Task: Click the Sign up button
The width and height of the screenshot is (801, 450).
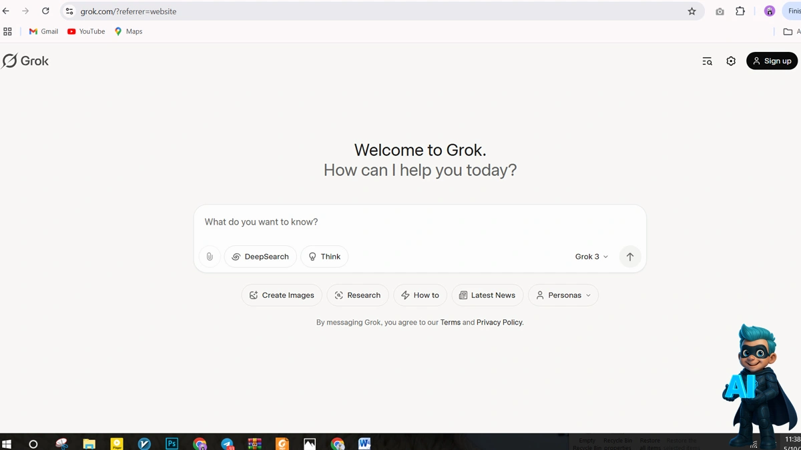Action: point(772,61)
